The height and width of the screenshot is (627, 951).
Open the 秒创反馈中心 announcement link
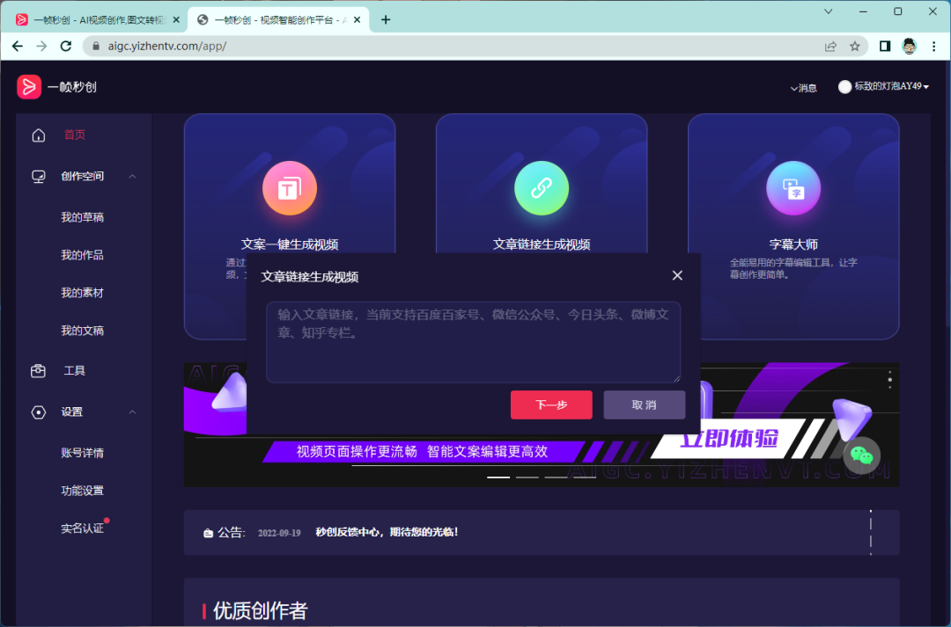[x=387, y=532]
